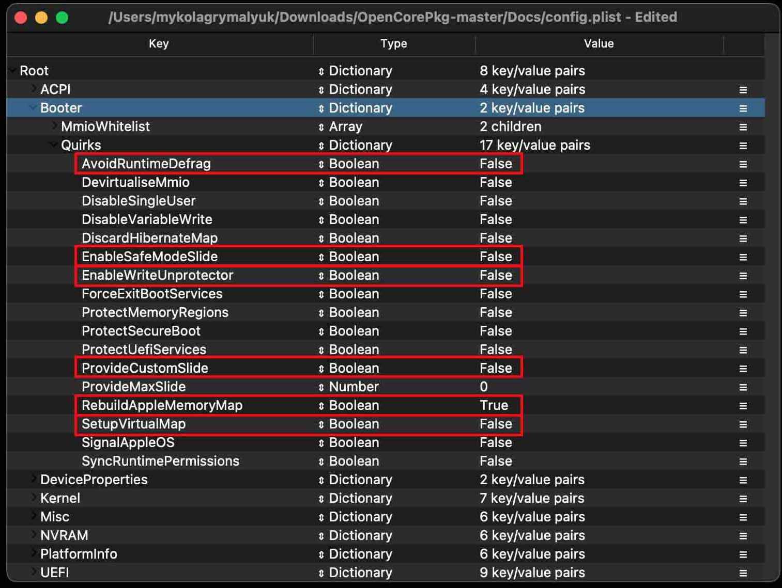This screenshot has height=588, width=782.
Task: Select the NVRAM key name
Action: [64, 535]
